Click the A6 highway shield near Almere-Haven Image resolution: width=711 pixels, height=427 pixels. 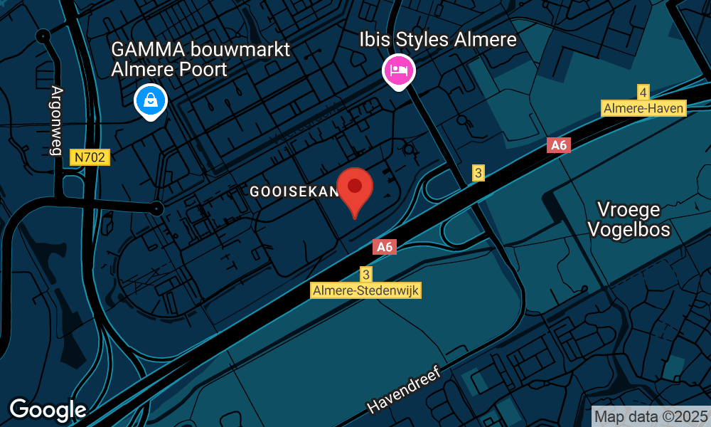(x=559, y=145)
